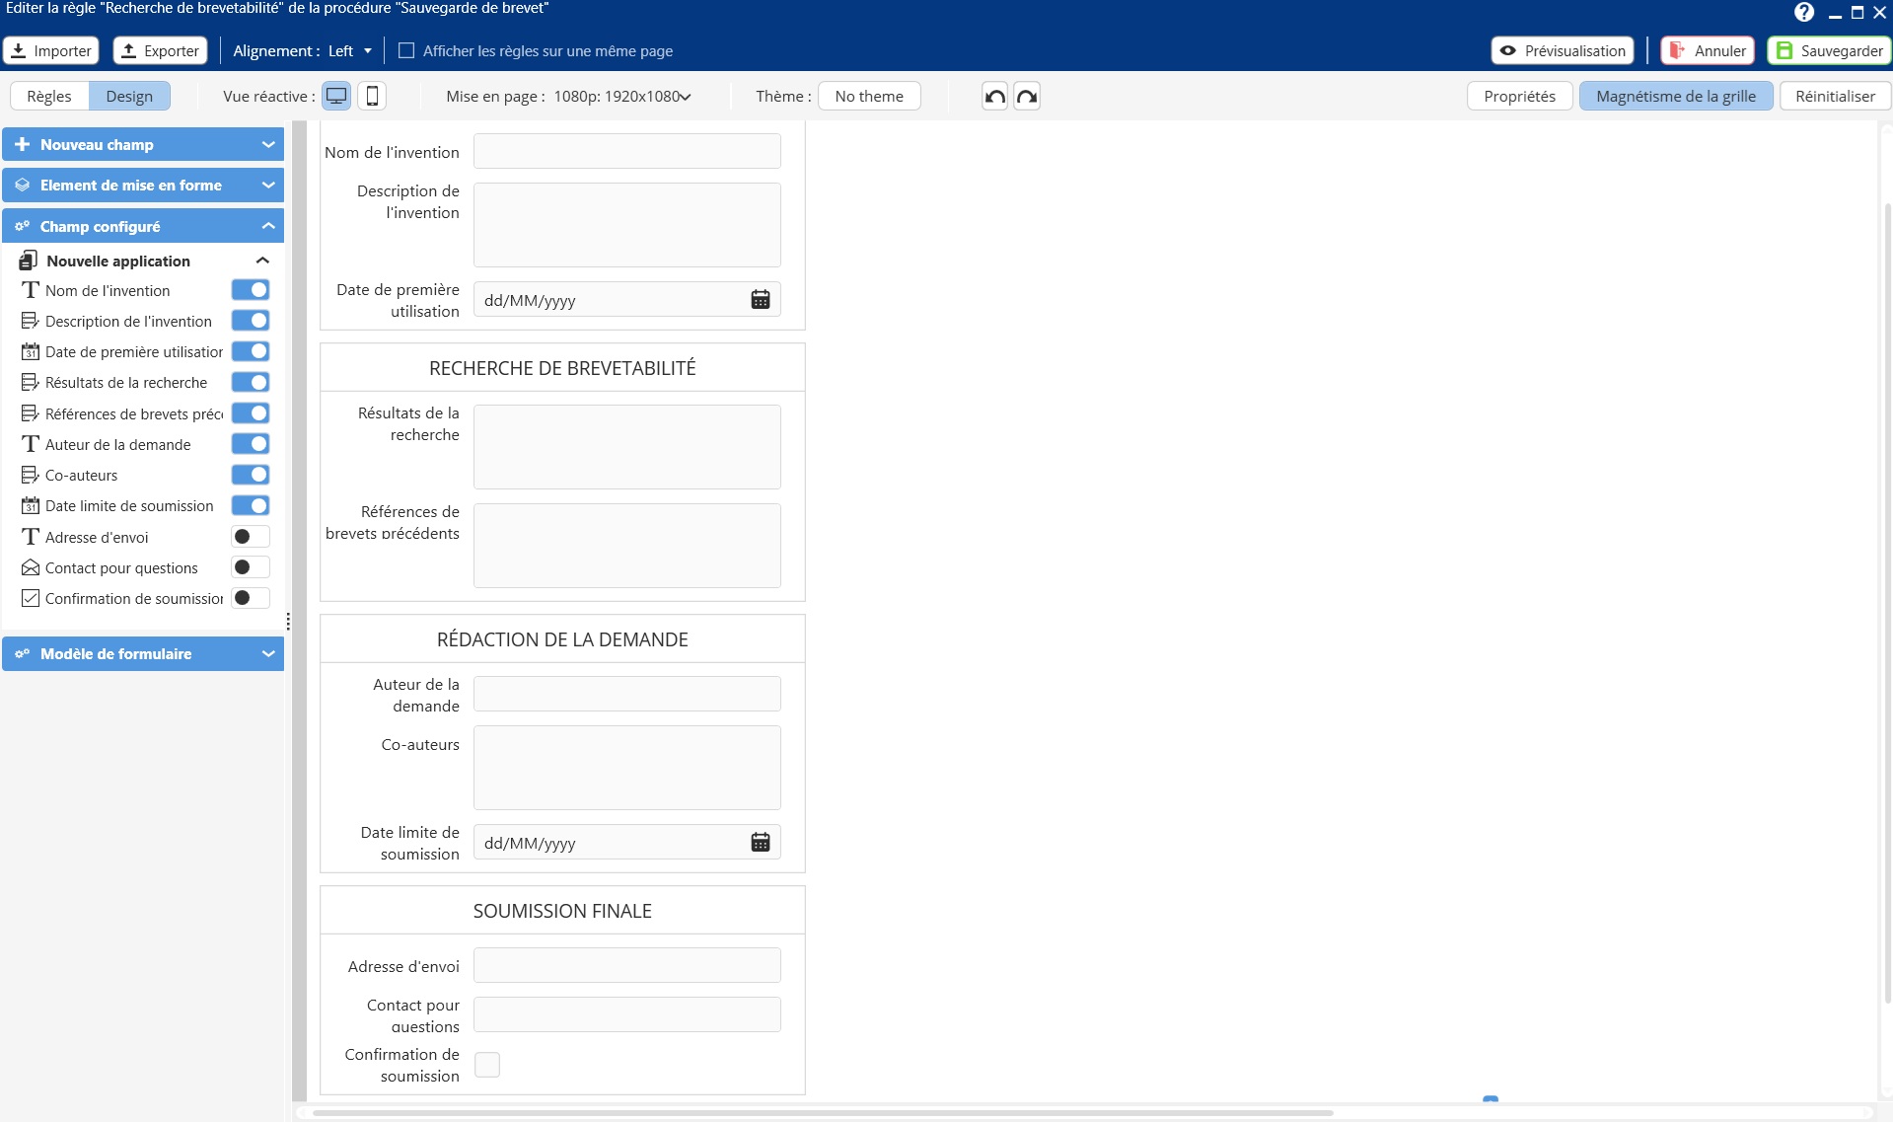The width and height of the screenshot is (1893, 1122).
Task: Click date icon beside Date de première utilisation
Action: [31, 351]
